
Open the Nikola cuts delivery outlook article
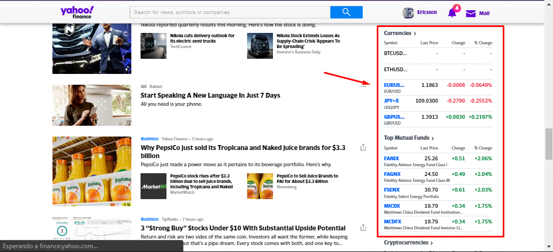202,38
